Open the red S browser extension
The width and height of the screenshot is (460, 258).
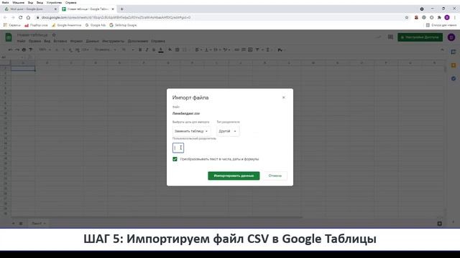416,17
